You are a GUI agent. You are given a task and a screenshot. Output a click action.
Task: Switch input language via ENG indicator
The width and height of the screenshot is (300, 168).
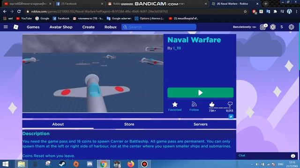[x=281, y=164]
